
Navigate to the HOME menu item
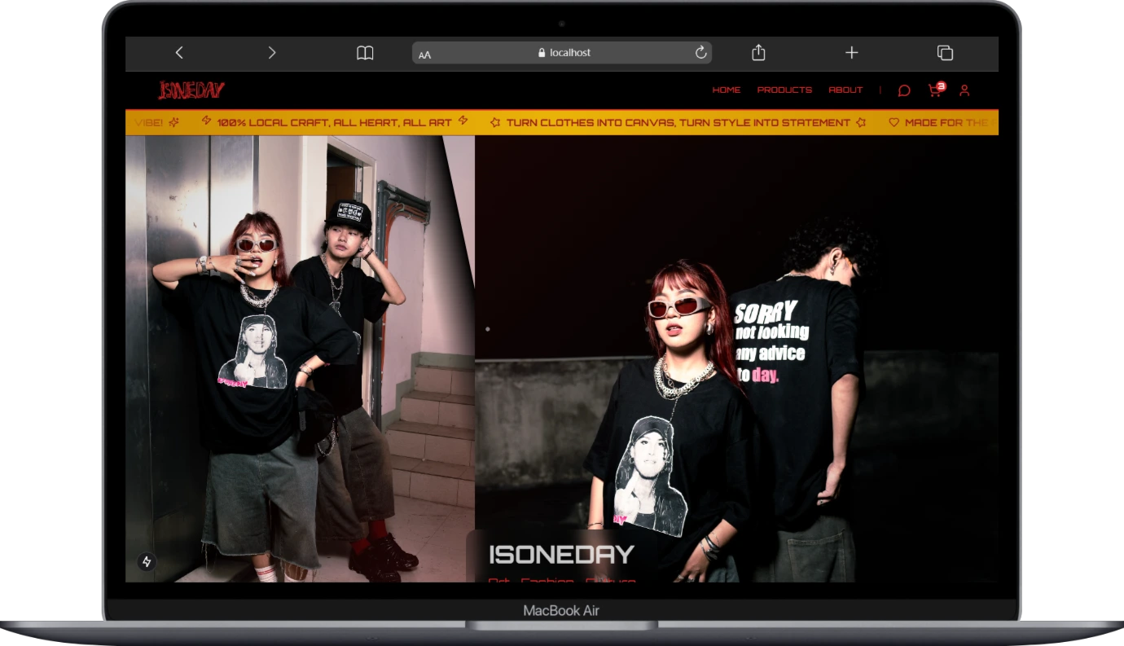click(727, 90)
